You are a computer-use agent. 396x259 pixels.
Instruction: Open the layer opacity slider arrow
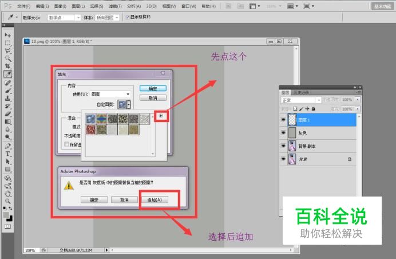[358, 100]
